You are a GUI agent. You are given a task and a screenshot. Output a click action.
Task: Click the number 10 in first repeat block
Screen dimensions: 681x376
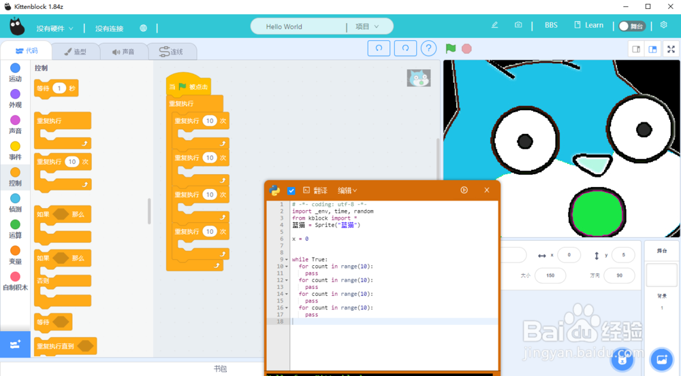(x=210, y=121)
